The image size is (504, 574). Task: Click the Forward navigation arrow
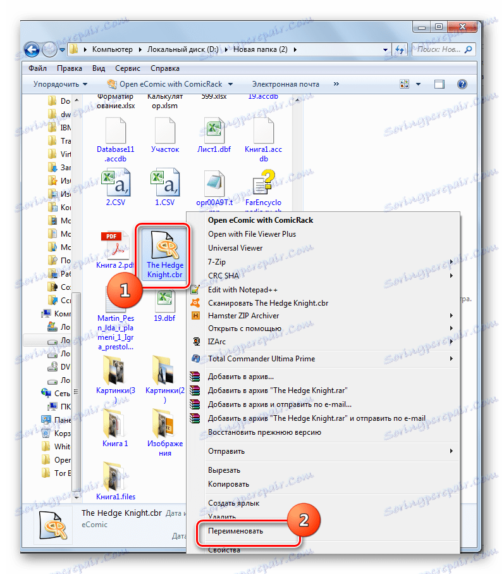coord(49,49)
